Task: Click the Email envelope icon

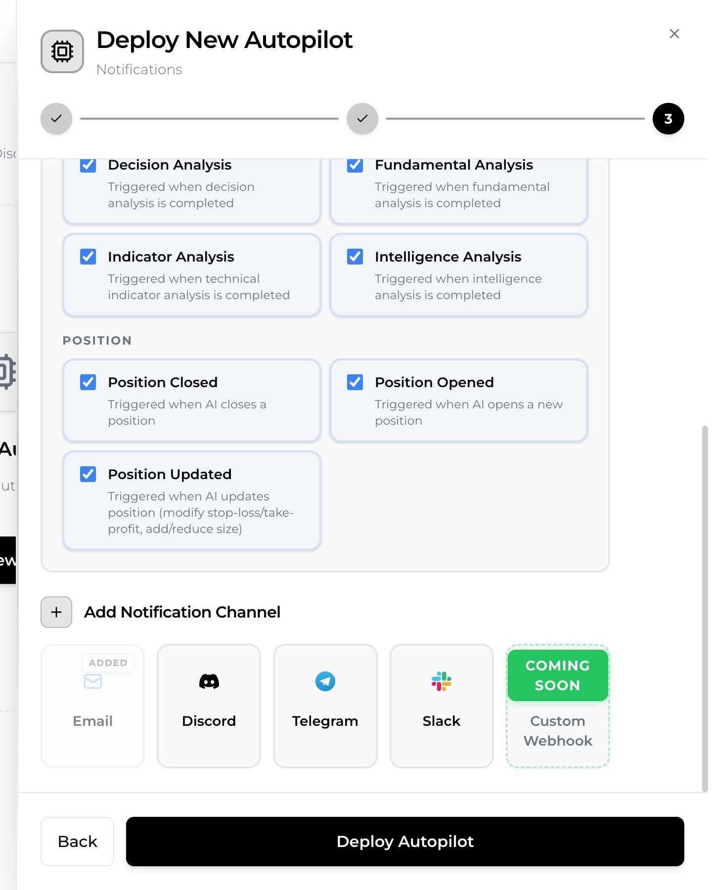Action: 93,681
